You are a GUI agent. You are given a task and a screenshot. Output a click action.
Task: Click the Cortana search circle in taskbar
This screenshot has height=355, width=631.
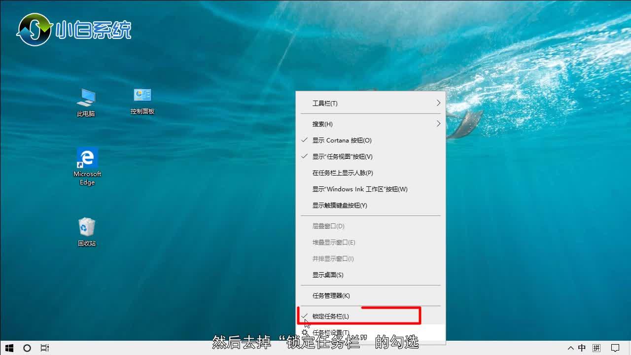click(x=27, y=348)
